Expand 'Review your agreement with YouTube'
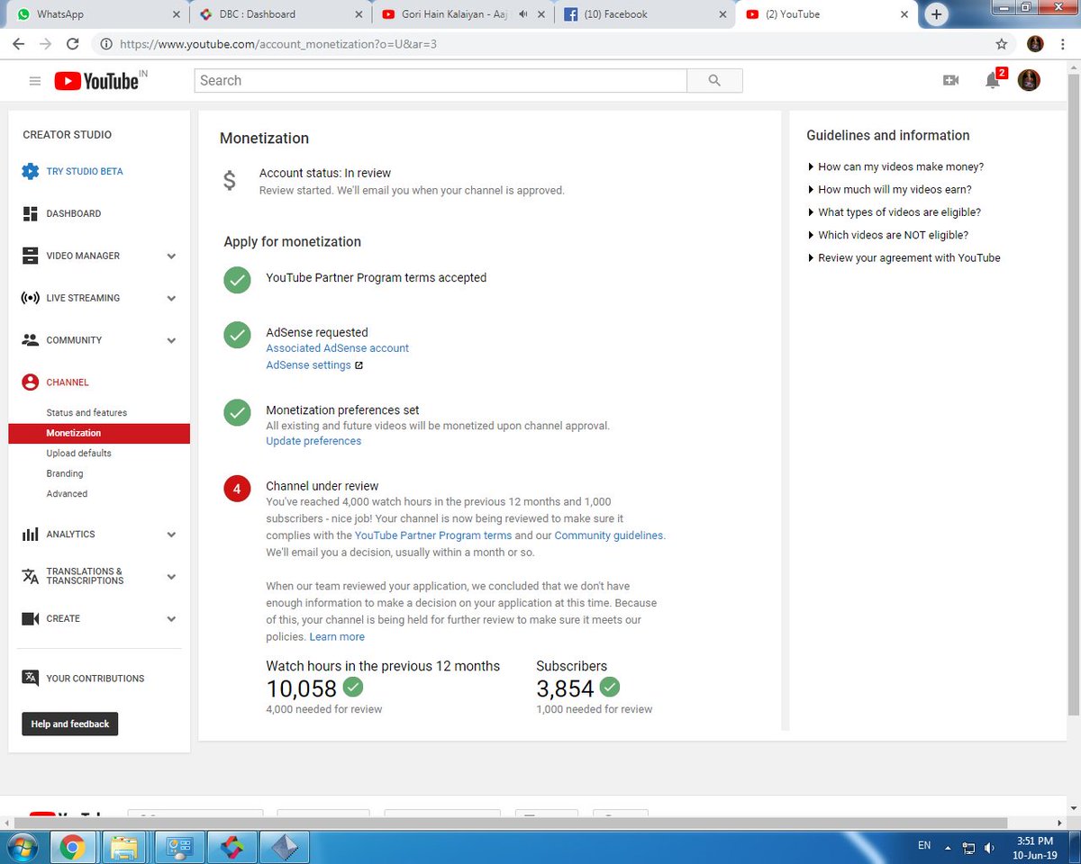1081x864 pixels. pyautogui.click(x=904, y=257)
